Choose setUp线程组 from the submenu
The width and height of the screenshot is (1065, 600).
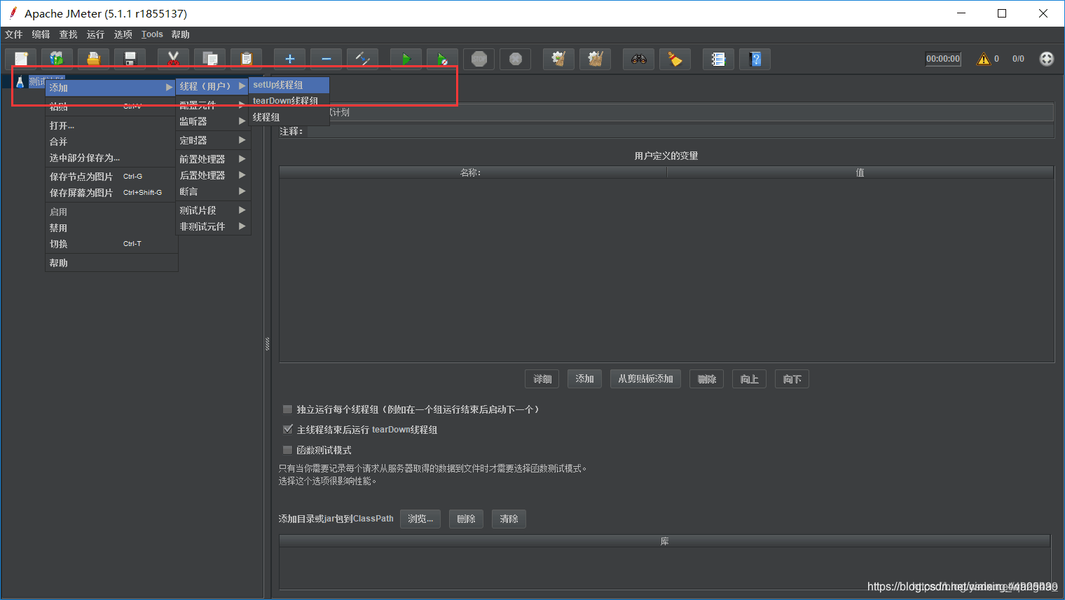[x=289, y=85]
